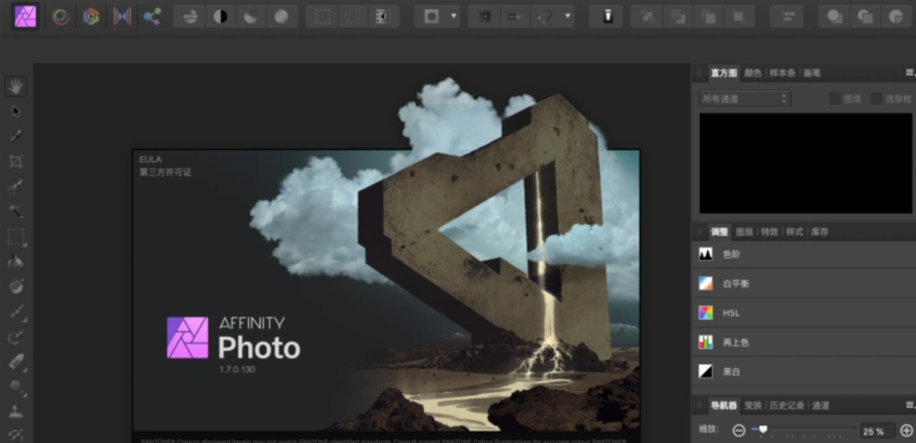The width and height of the screenshot is (916, 443).
Task: Select the Crop tool
Action: [x=16, y=162]
